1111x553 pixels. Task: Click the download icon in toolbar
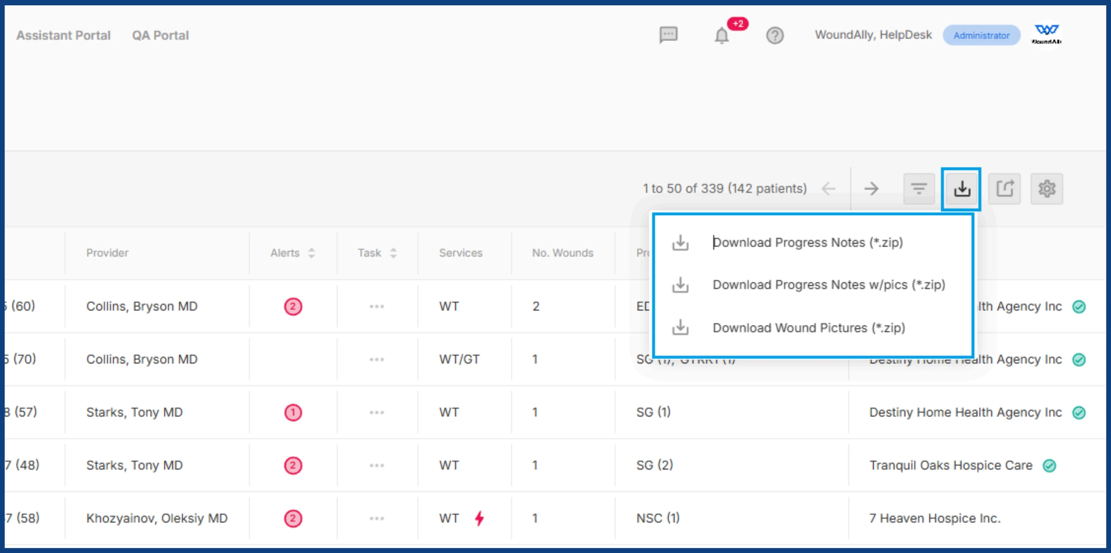point(961,189)
